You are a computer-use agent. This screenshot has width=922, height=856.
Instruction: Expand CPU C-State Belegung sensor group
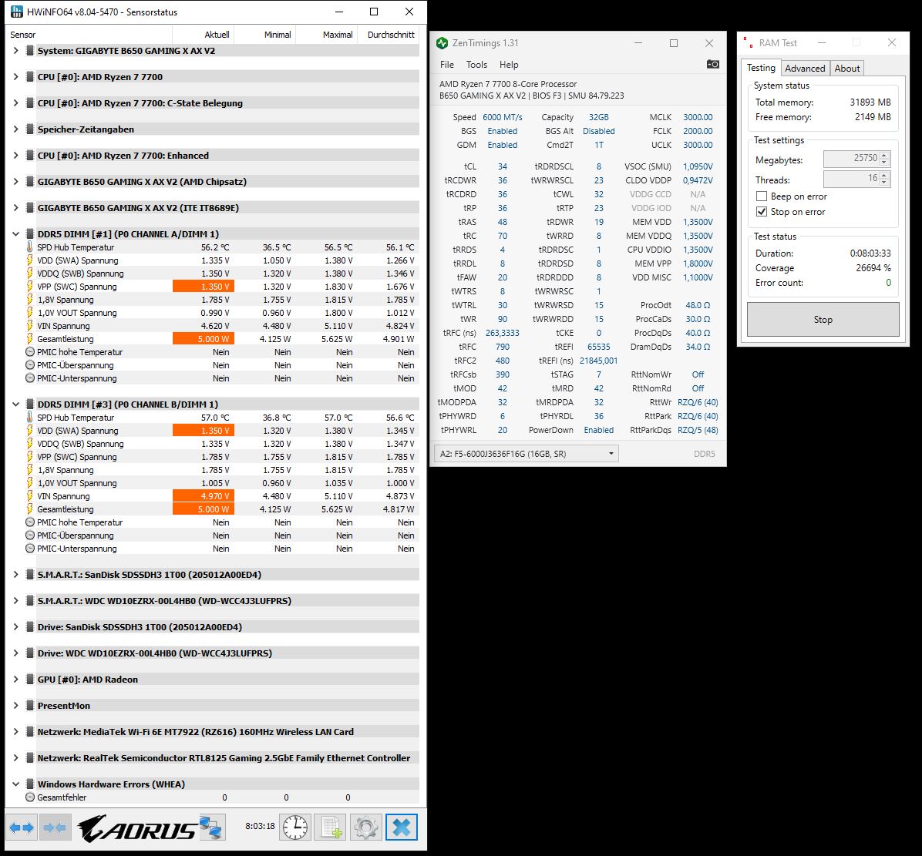point(16,102)
